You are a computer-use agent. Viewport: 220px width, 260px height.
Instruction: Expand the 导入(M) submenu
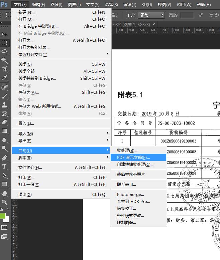point(61,134)
